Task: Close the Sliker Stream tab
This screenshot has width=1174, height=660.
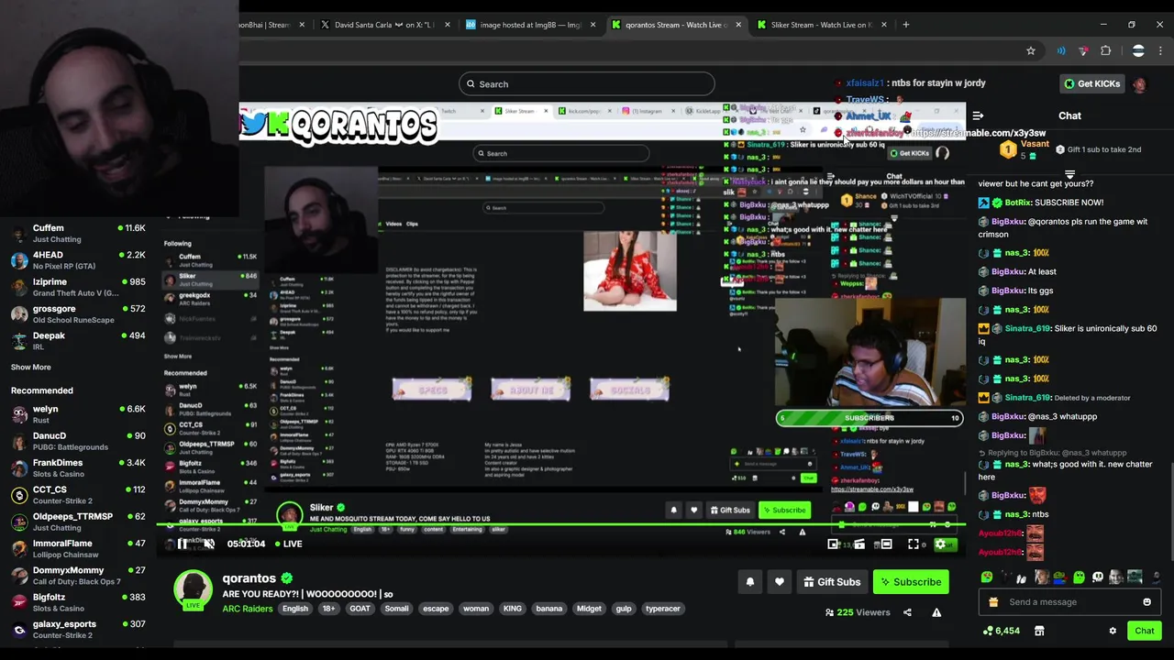Action: [884, 25]
